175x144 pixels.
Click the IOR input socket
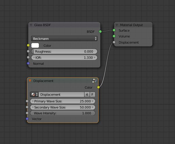point(28,57)
